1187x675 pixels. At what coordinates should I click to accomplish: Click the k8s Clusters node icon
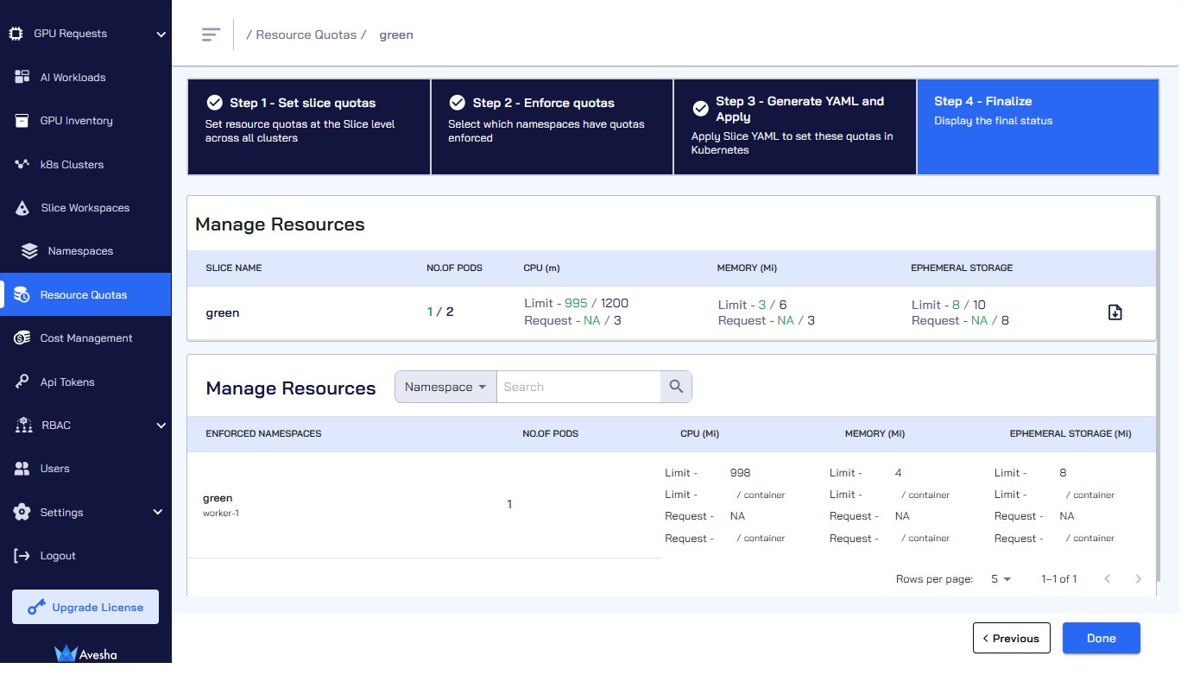point(22,164)
